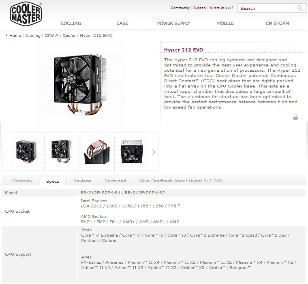Image resolution: width=308 pixels, height=284 pixels.
Task: Click the Model row label
Action: tap(11, 193)
